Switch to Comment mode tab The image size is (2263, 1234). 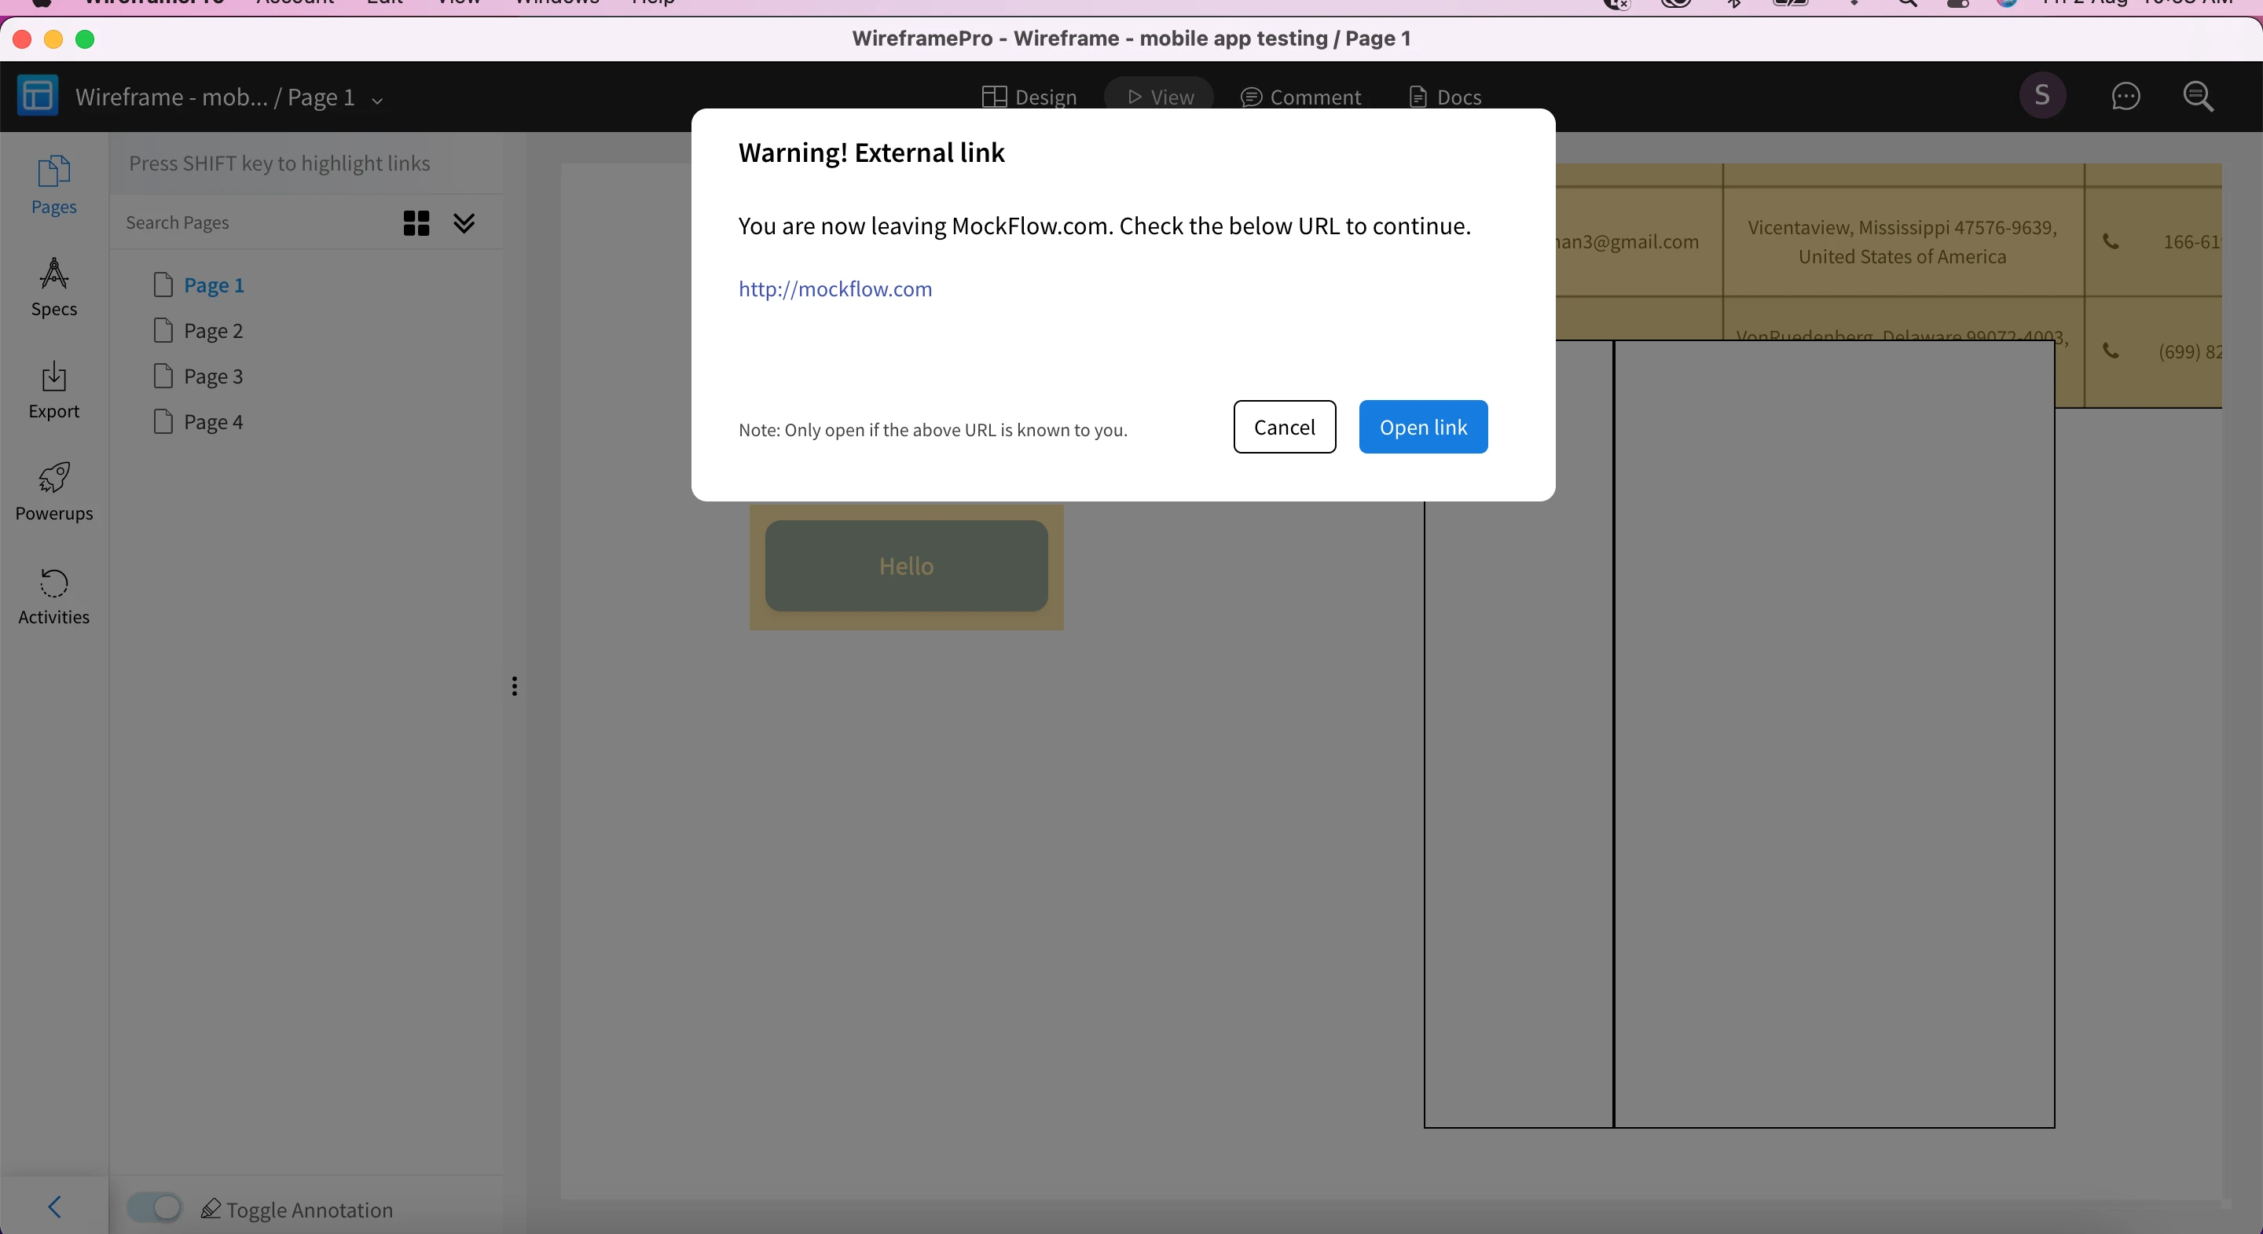click(x=1300, y=97)
